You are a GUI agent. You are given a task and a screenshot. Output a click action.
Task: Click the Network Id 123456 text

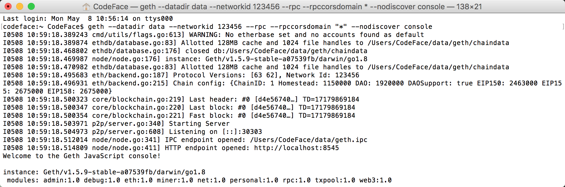323,75
